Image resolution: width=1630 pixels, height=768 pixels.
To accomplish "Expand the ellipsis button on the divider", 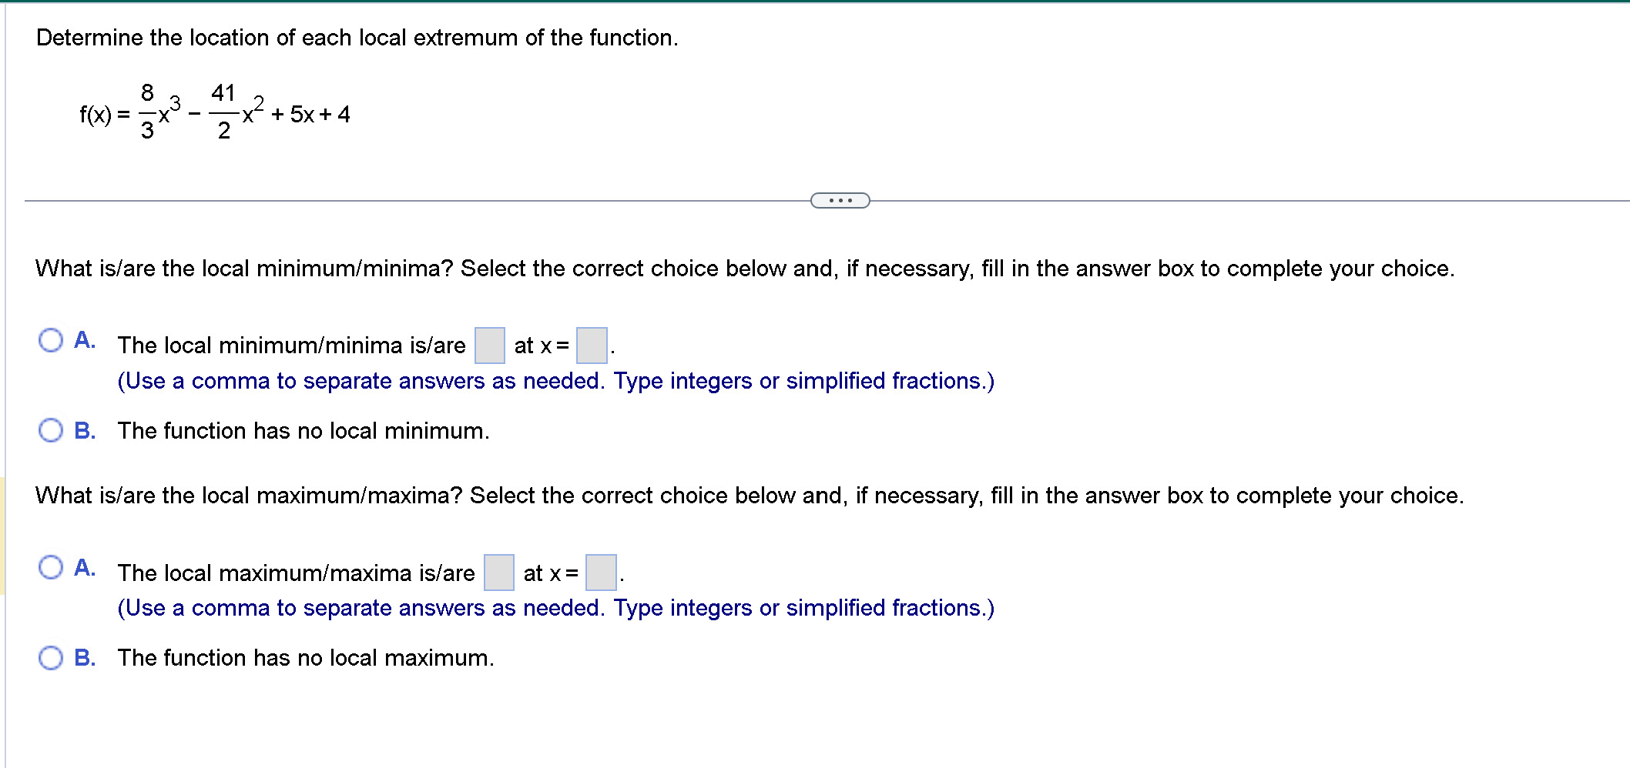I will tap(840, 201).
